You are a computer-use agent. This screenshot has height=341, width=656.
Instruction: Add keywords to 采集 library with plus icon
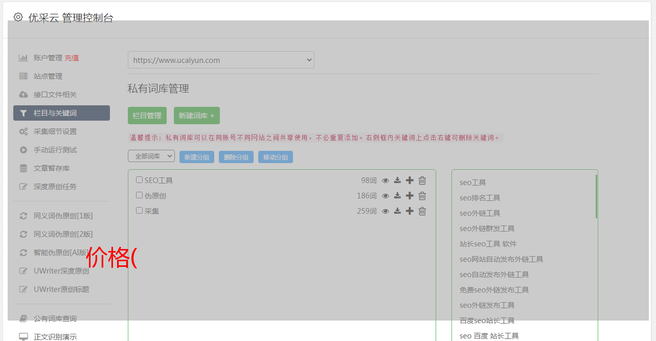point(410,211)
